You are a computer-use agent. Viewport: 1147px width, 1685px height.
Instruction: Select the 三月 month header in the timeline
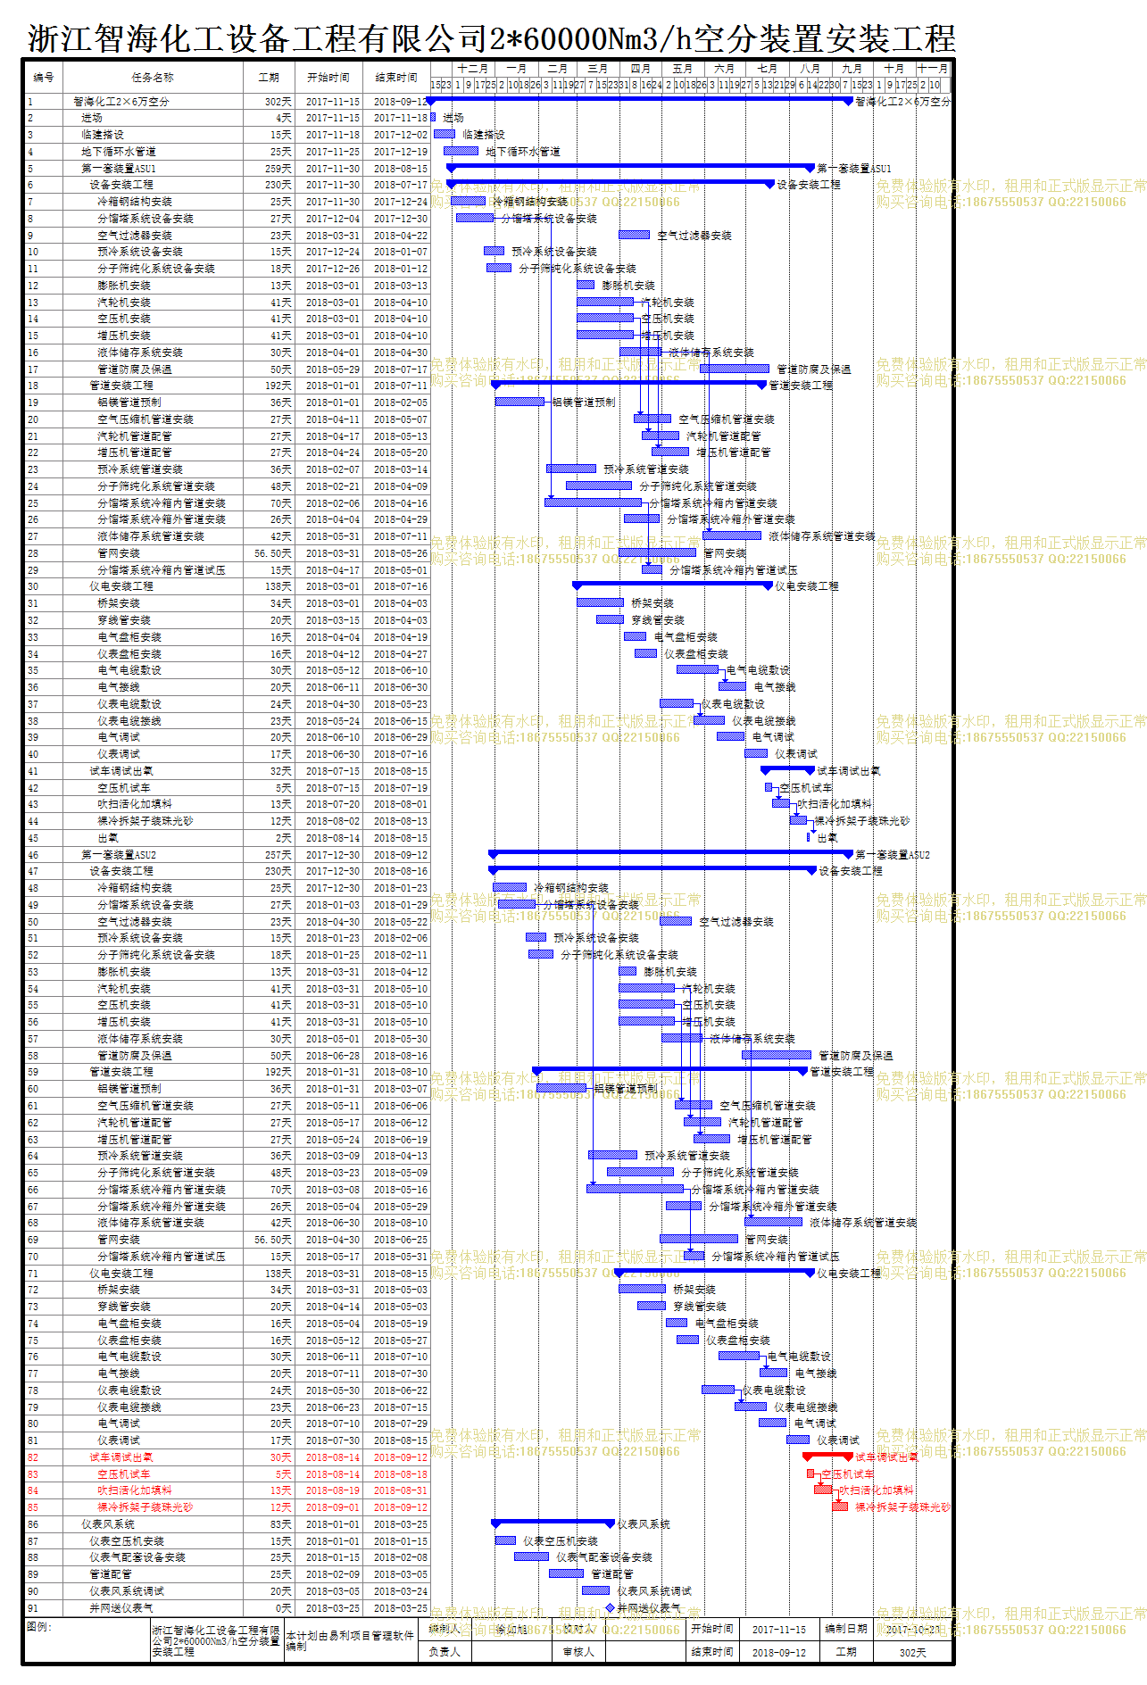coord(598,69)
